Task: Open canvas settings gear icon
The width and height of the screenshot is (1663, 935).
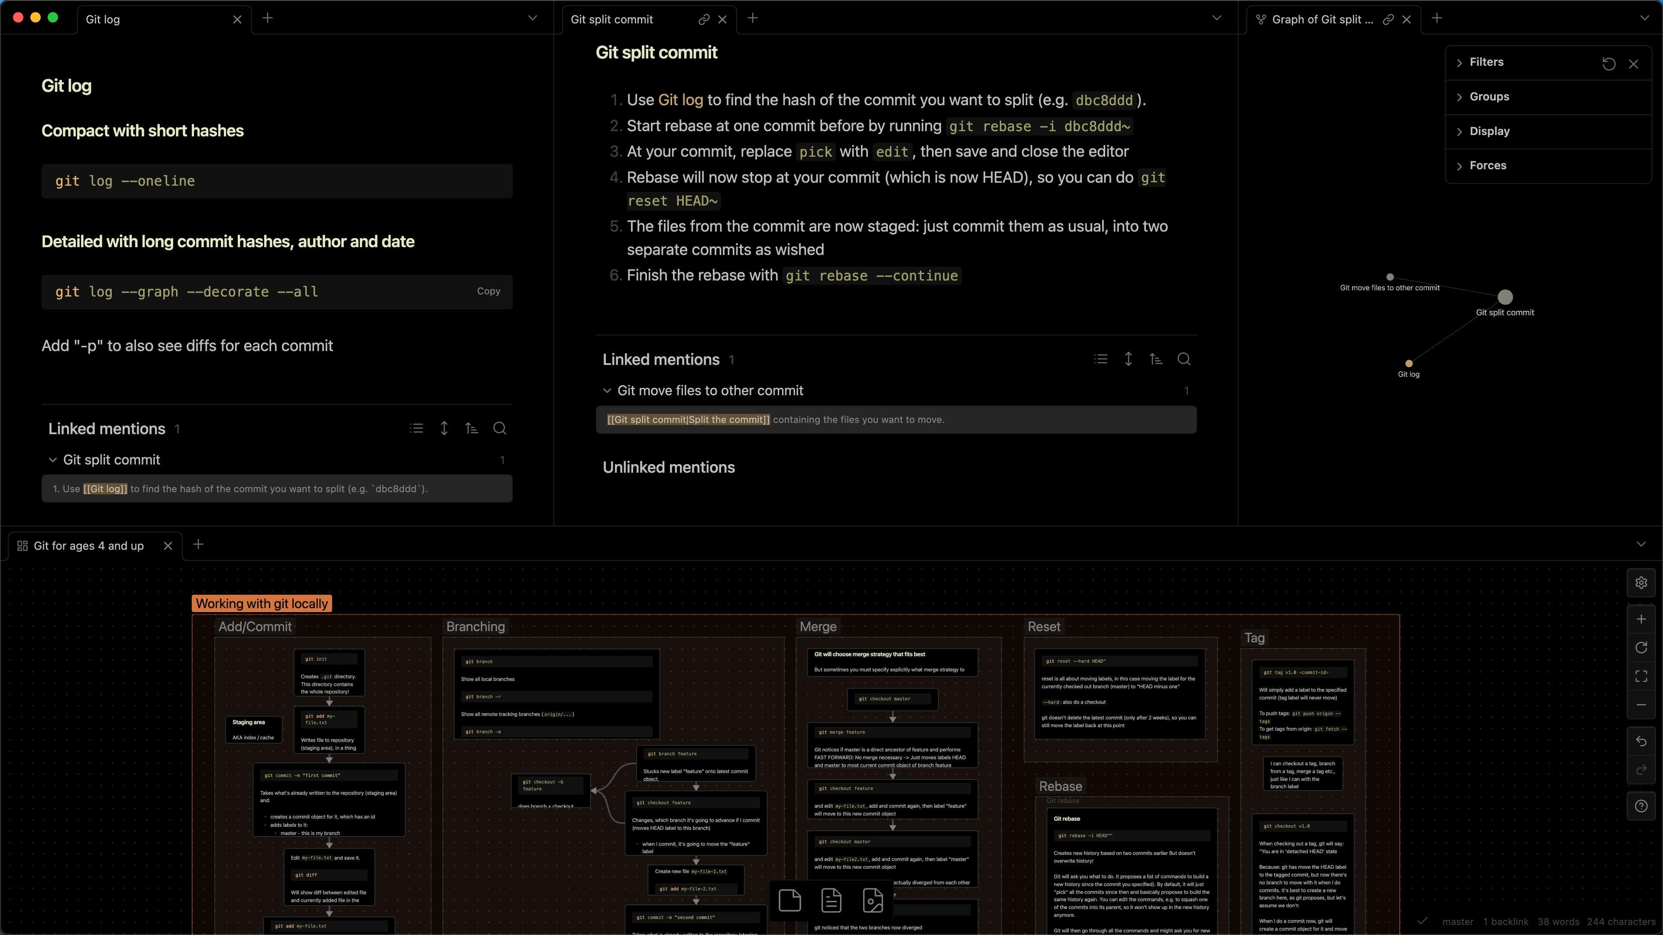Action: click(x=1640, y=583)
